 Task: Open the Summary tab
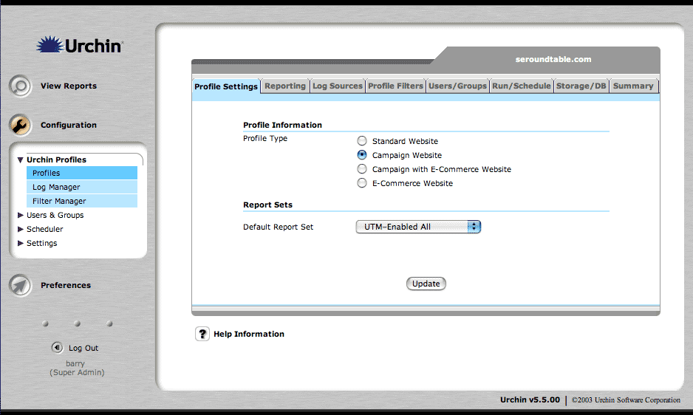click(x=633, y=86)
